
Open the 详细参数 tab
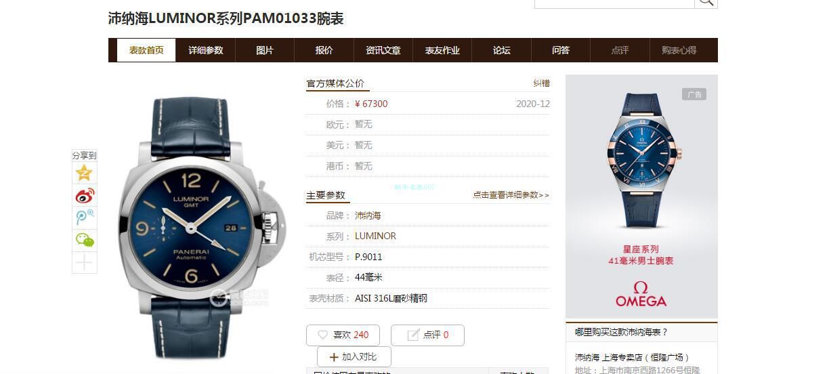pos(206,50)
